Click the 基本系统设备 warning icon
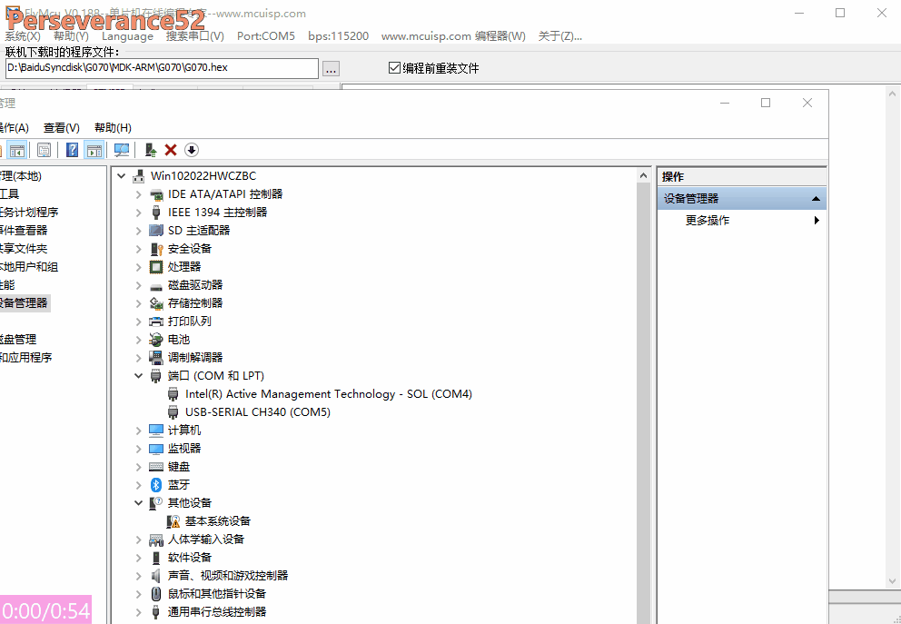The height and width of the screenshot is (624, 901). [173, 521]
